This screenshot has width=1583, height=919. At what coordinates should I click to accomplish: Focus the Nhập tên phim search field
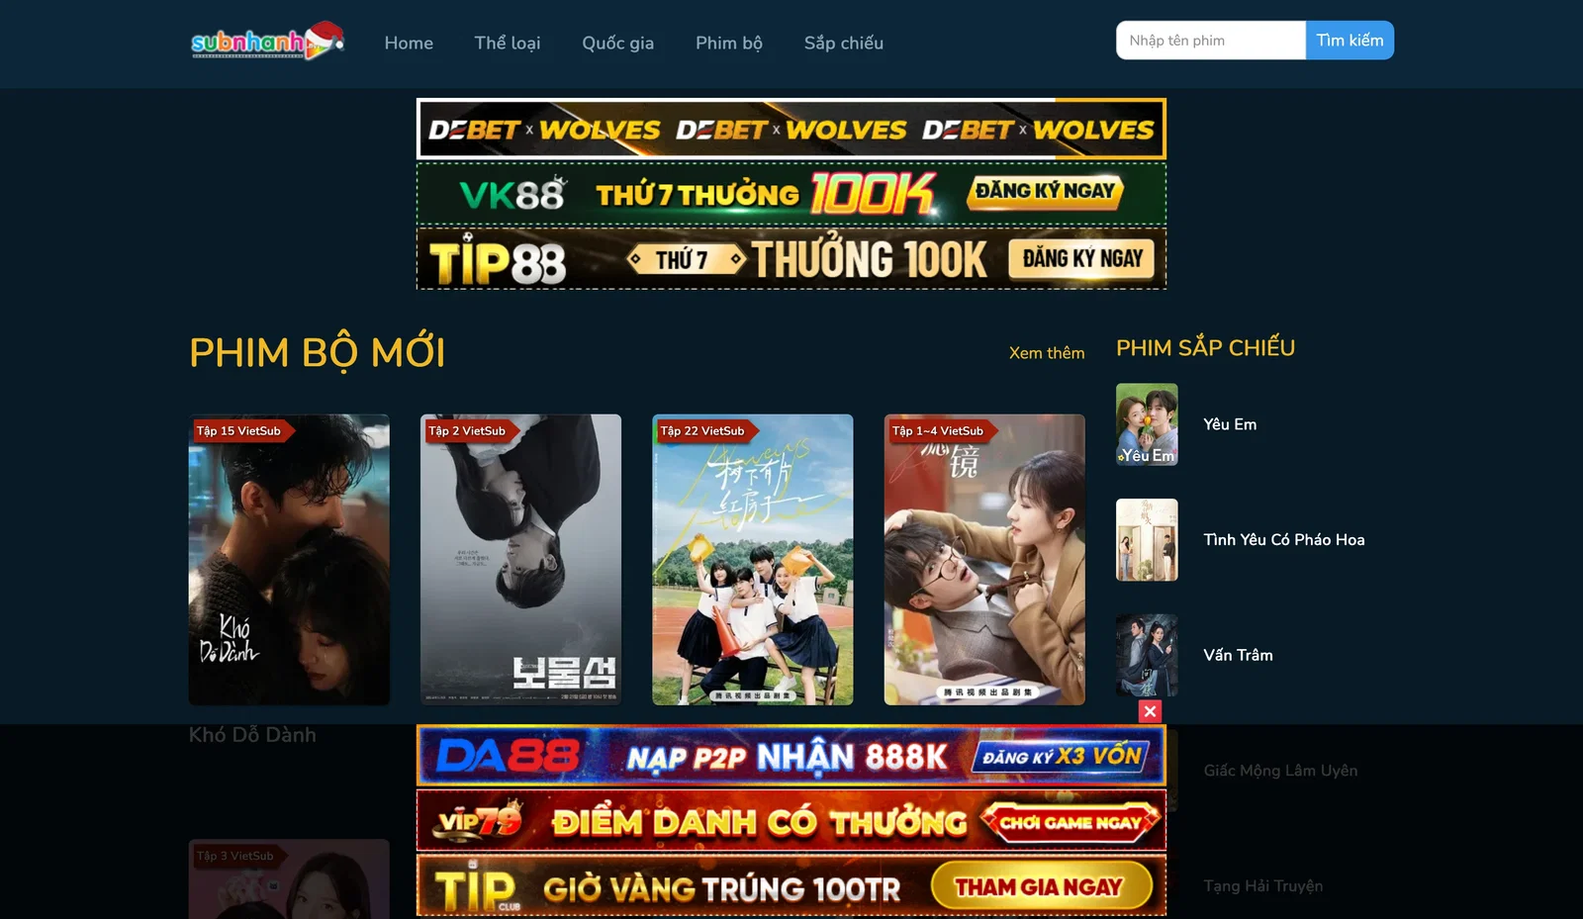[x=1210, y=41]
